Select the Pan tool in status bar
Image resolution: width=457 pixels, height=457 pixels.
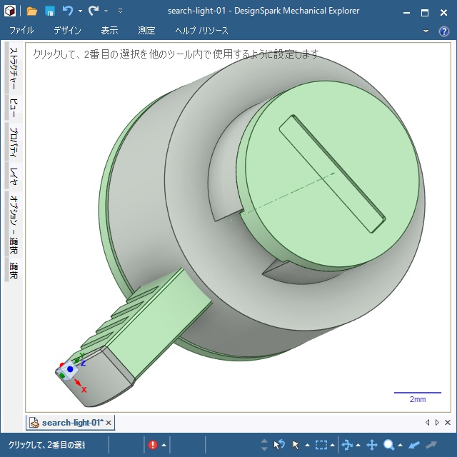[x=371, y=445]
